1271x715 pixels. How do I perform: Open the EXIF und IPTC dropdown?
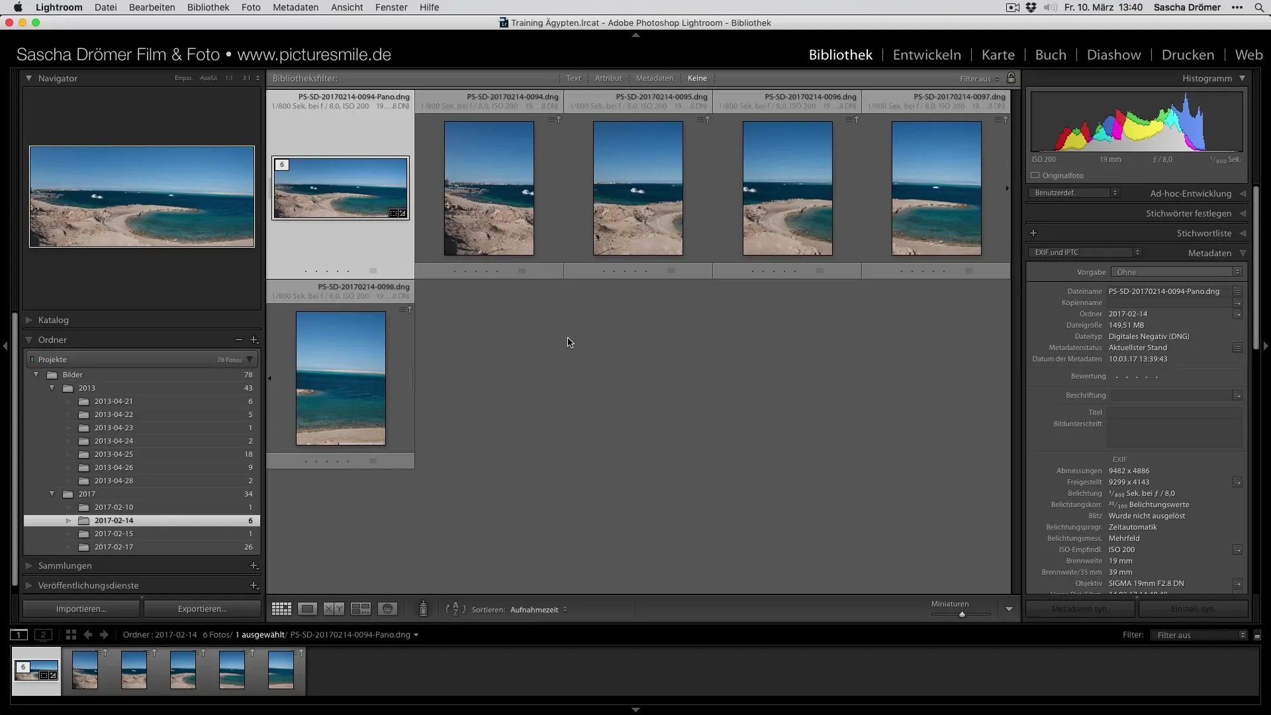point(1084,252)
